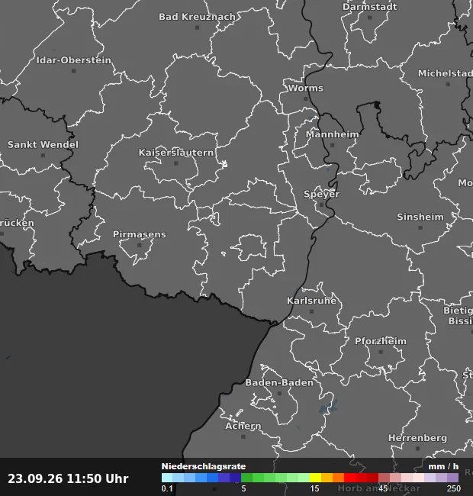This screenshot has width=473, height=496.
Task: Click the Idar-Oberstein label
Action: click(x=74, y=60)
